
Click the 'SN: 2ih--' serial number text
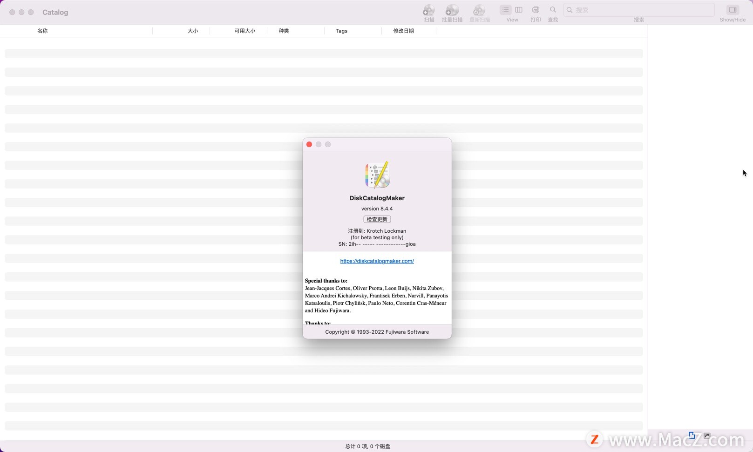[377, 244]
